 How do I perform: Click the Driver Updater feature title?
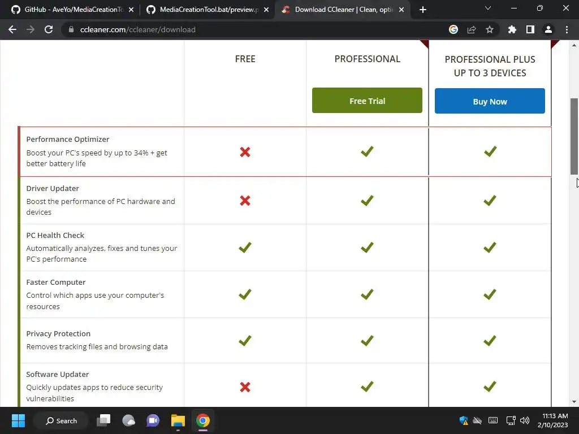click(x=53, y=188)
